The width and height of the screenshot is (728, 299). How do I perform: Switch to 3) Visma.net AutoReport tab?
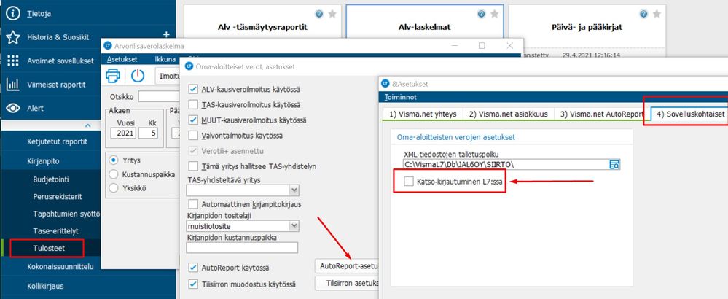coord(602,114)
